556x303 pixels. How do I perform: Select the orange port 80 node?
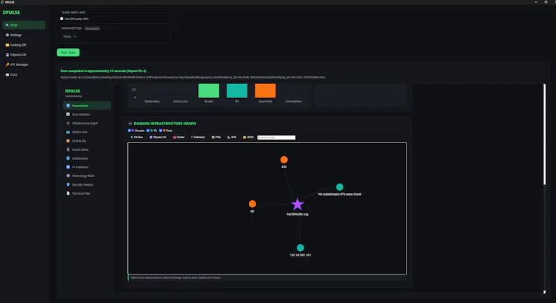pos(252,204)
